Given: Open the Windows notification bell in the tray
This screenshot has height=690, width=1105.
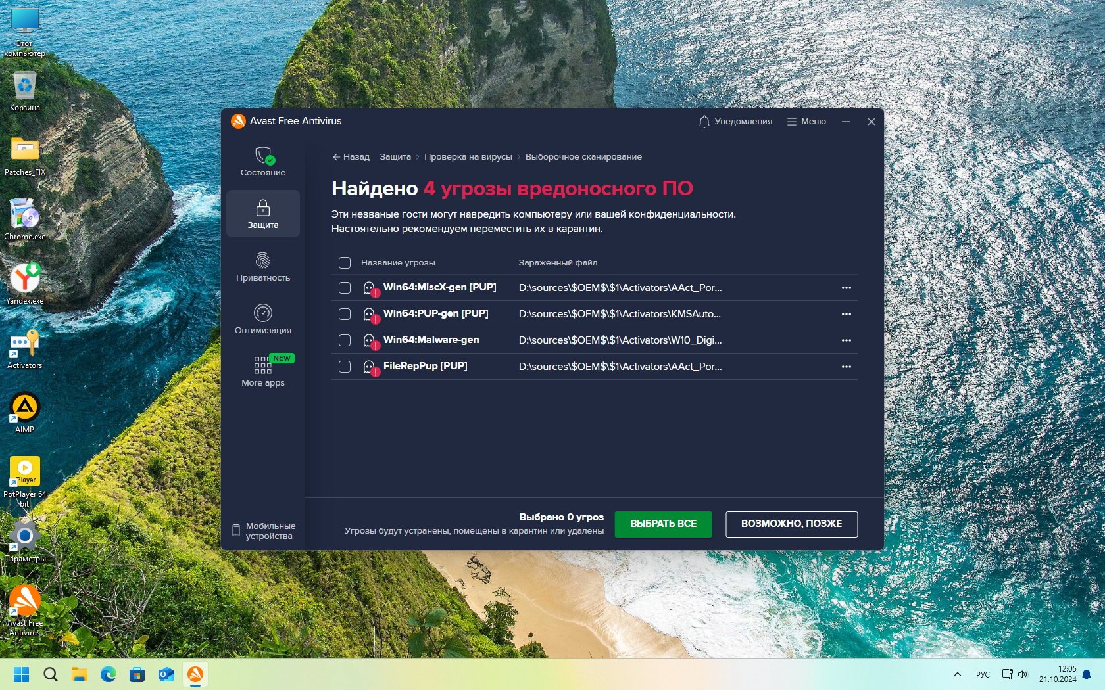Looking at the screenshot, I should (x=1087, y=674).
